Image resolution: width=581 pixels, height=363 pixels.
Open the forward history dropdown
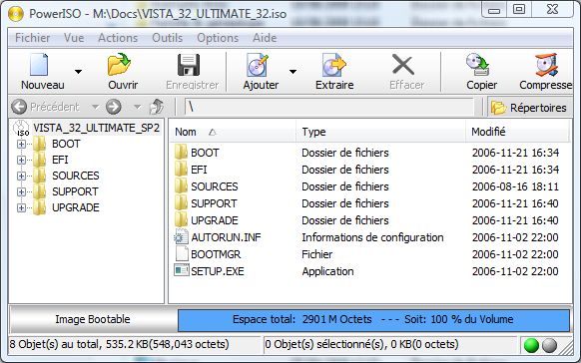pyautogui.click(x=137, y=107)
